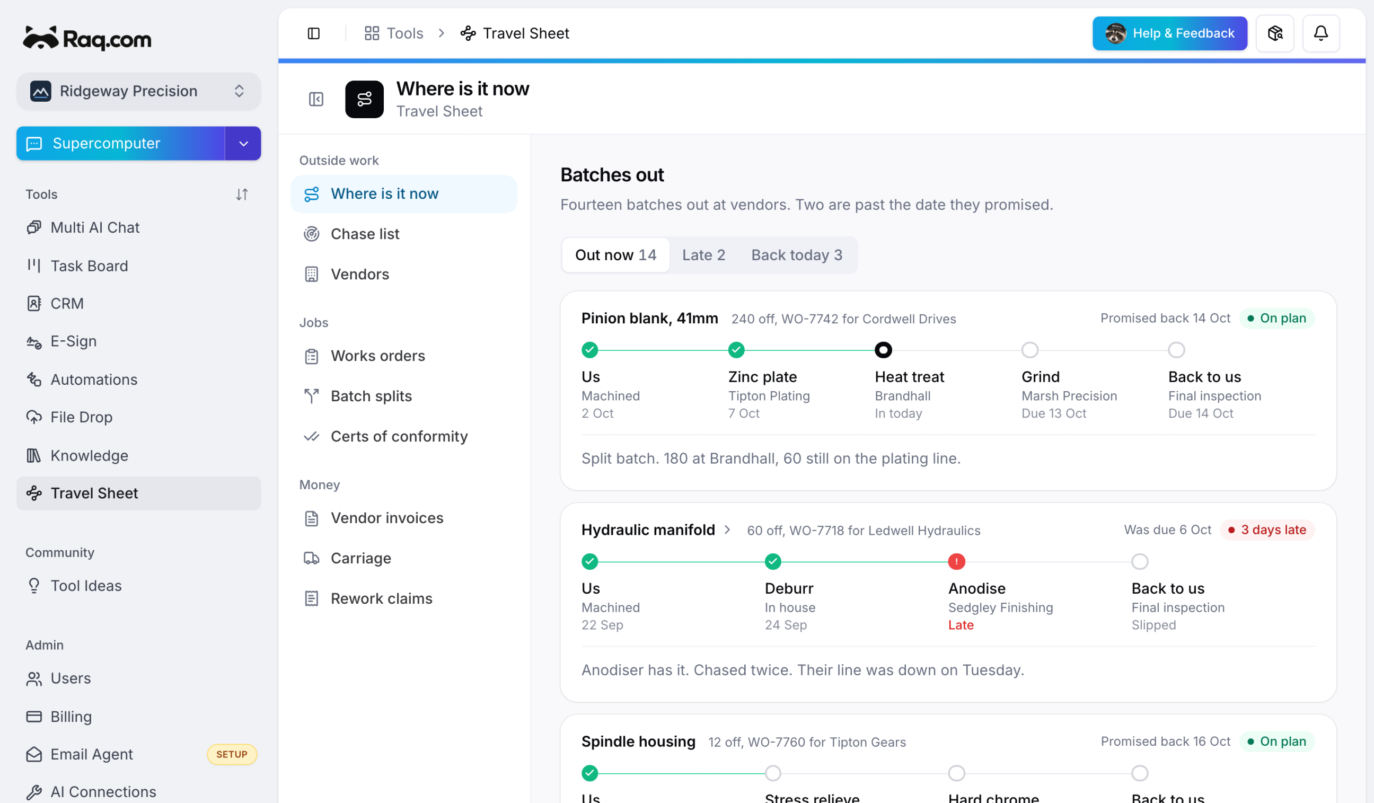
Task: Open Billing admin page
Action: (x=138, y=716)
